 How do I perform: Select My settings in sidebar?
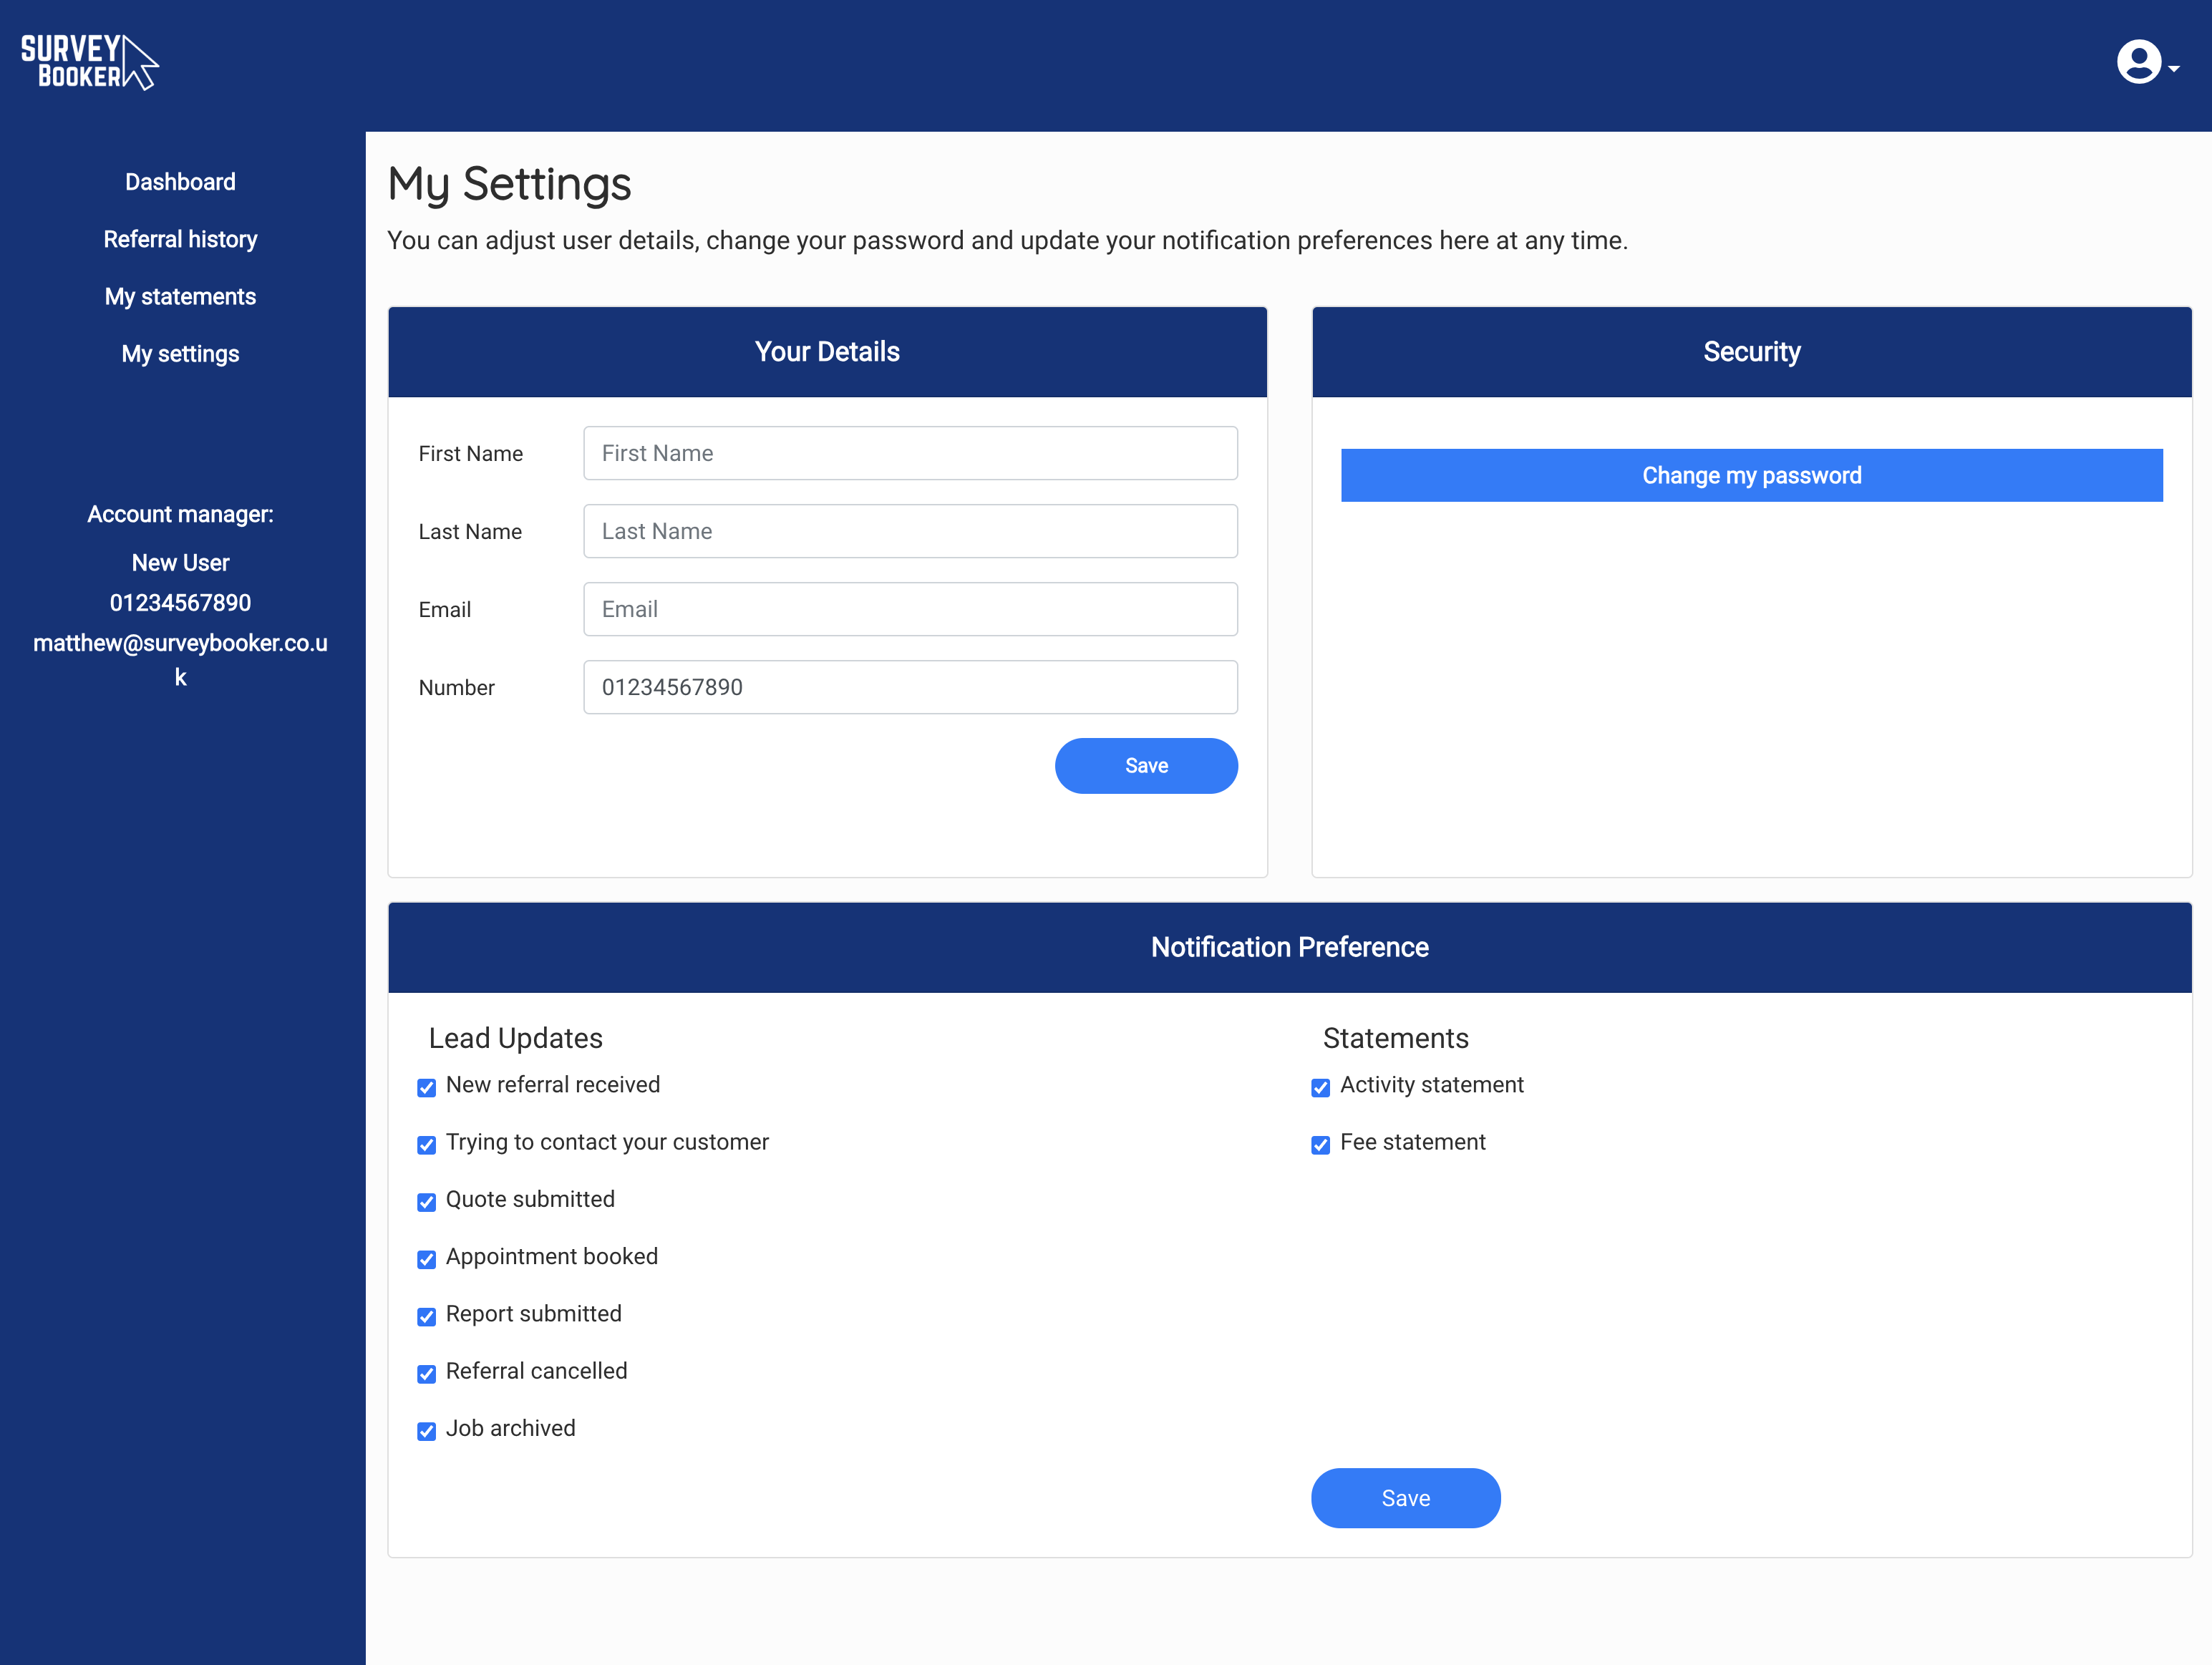[x=180, y=353]
